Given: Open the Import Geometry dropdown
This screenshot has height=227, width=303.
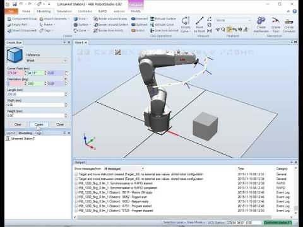Looking at the screenshot, I should [x=55, y=19].
